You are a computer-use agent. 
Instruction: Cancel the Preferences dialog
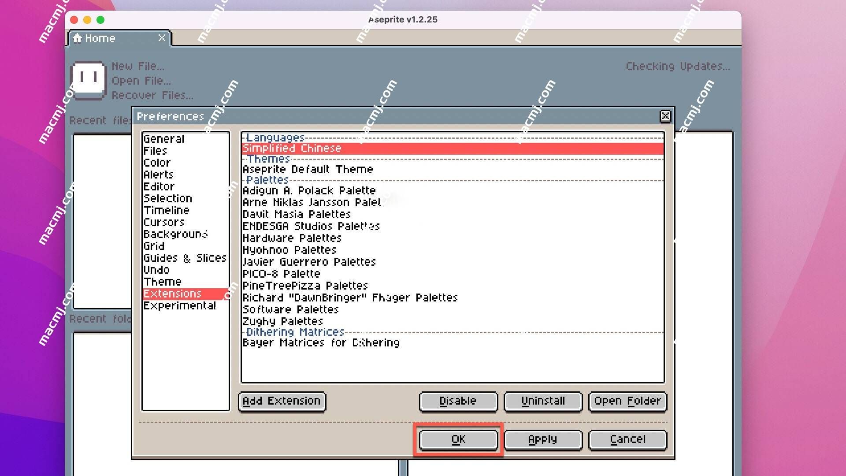(x=627, y=439)
